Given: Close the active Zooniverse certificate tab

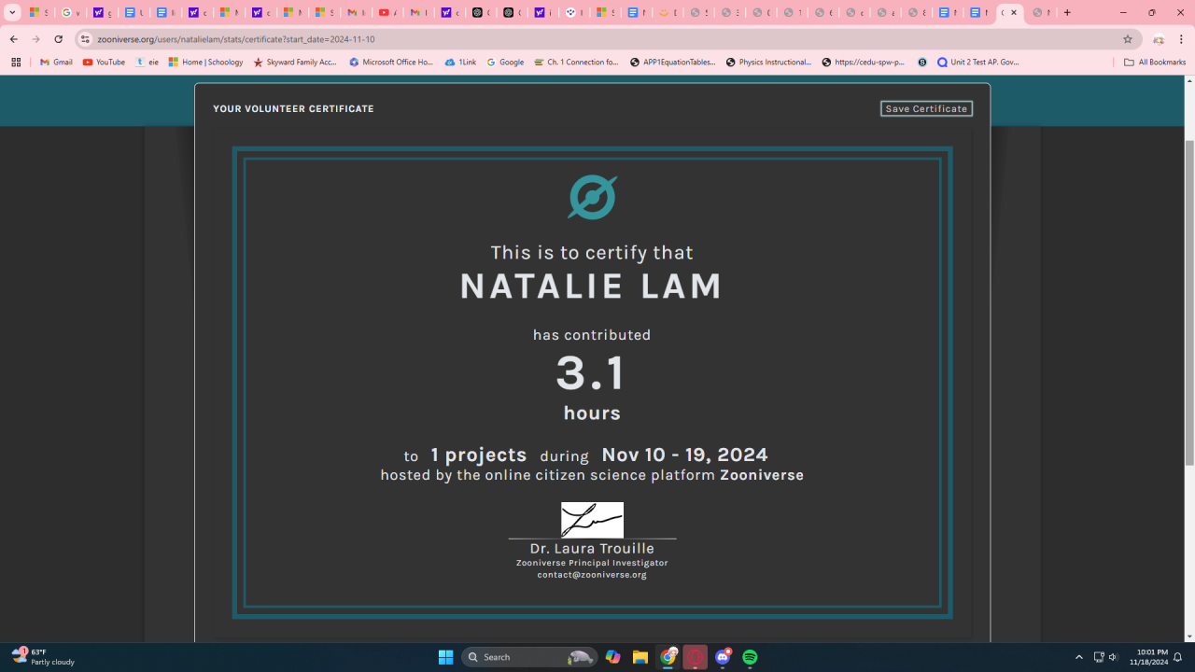Looking at the screenshot, I should (1014, 13).
